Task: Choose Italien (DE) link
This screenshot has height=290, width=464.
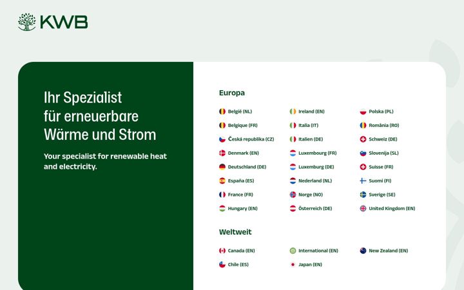Action: click(x=311, y=139)
